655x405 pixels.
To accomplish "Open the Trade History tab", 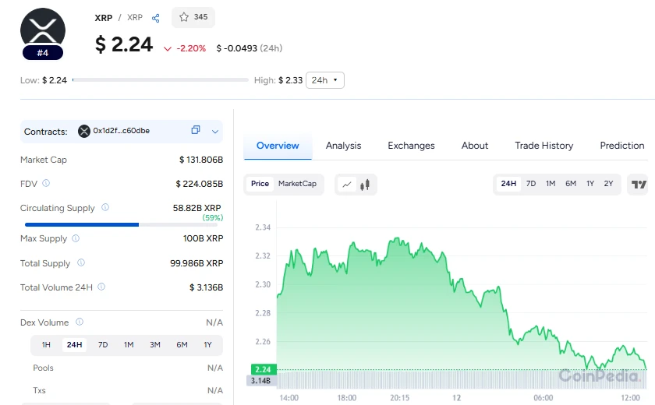I will click(x=544, y=146).
